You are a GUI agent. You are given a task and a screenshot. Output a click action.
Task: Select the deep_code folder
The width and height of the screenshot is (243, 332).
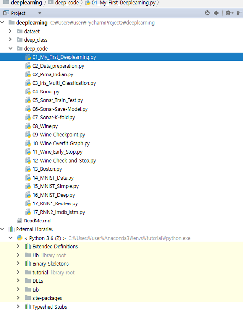[x=35, y=49]
